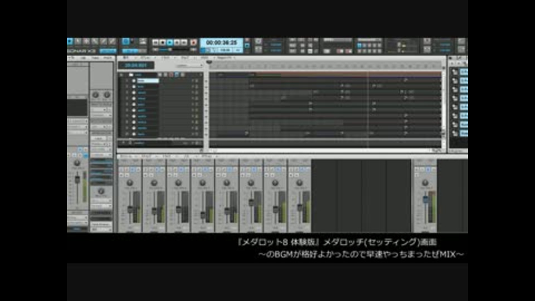Select the topmost blue label in browser panel
The image size is (535, 301).
point(464,72)
